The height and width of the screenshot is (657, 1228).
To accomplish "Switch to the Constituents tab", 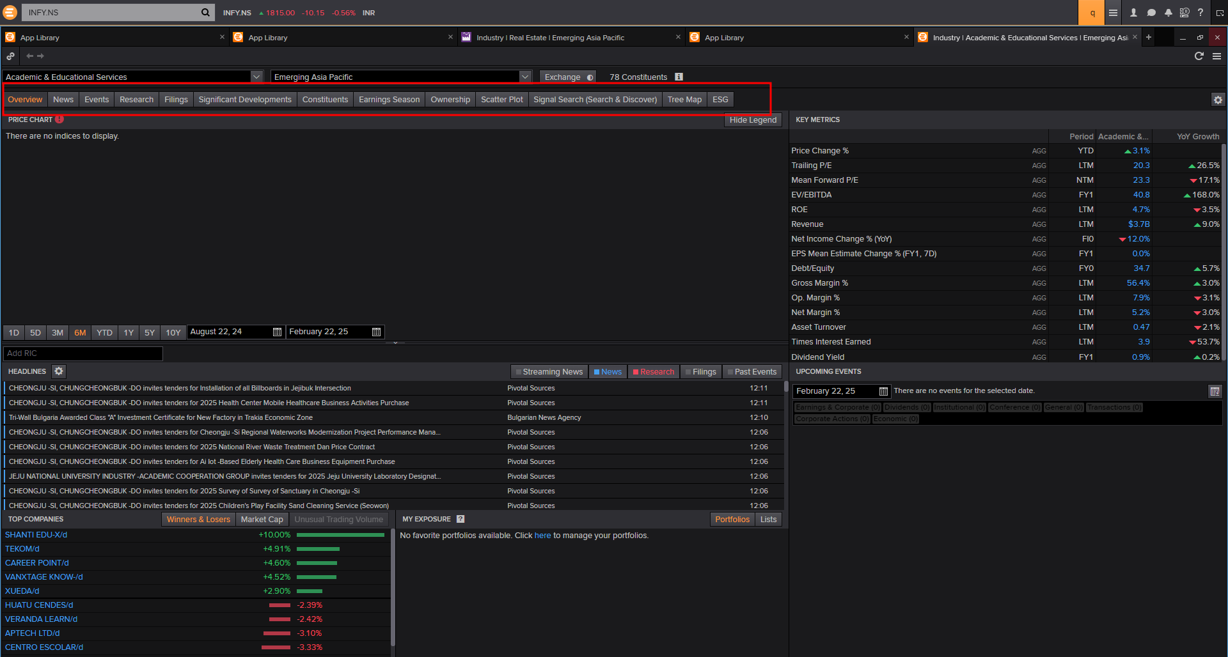I will click(x=325, y=100).
